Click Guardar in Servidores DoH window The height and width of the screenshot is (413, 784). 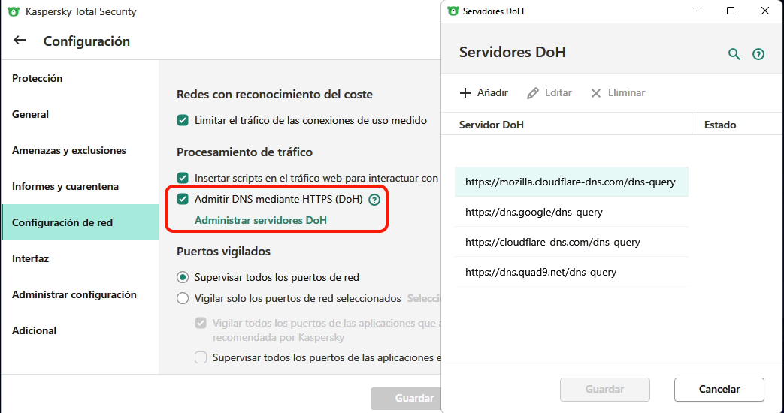605,390
